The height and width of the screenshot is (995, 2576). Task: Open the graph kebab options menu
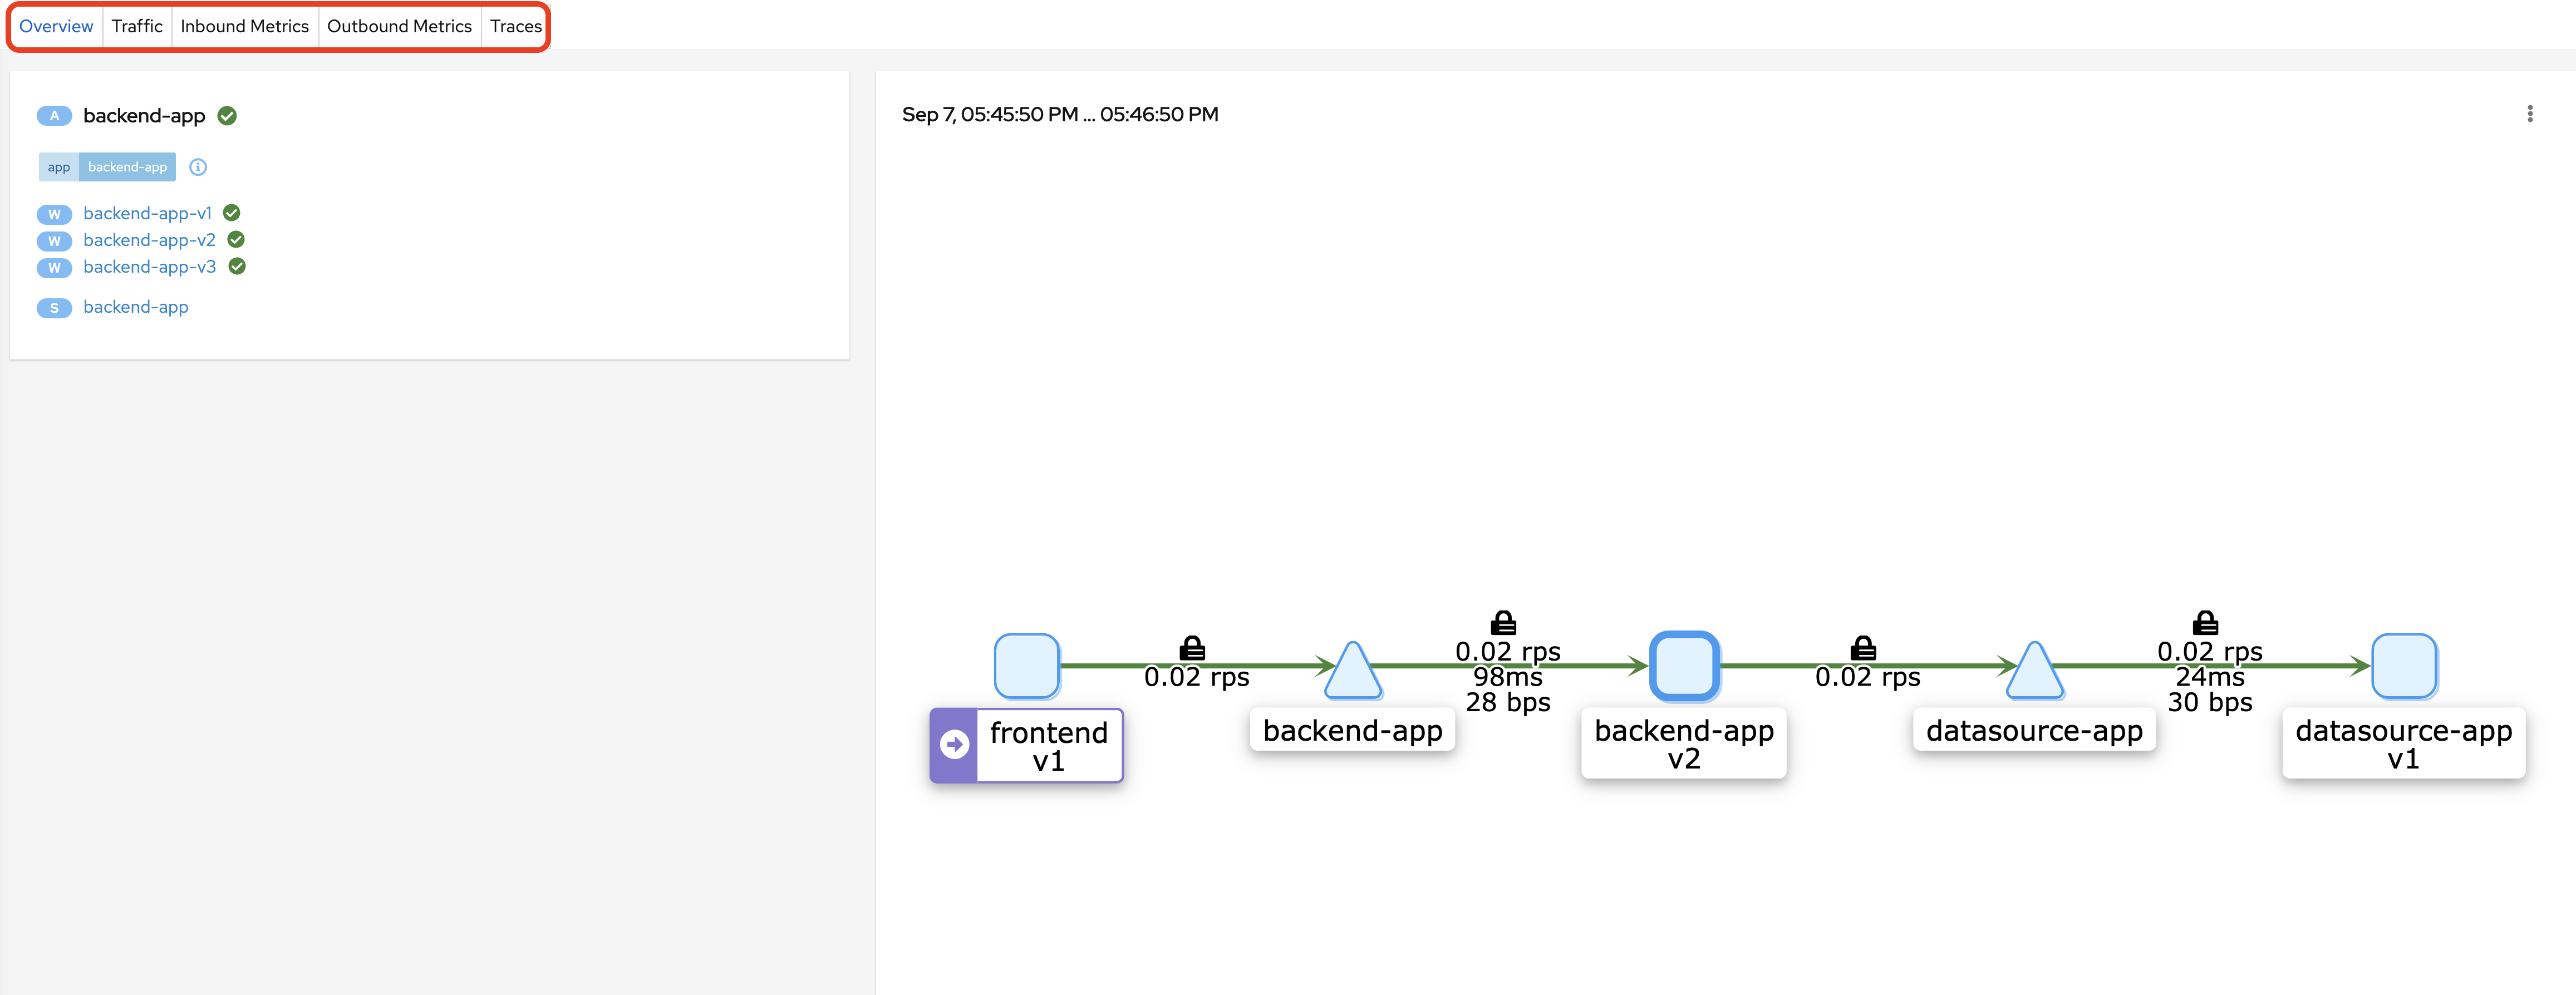2529,114
